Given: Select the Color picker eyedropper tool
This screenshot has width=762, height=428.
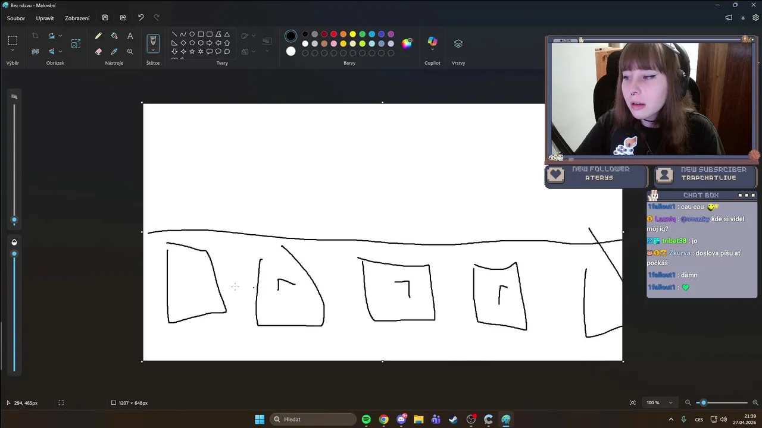Looking at the screenshot, I should tap(114, 51).
